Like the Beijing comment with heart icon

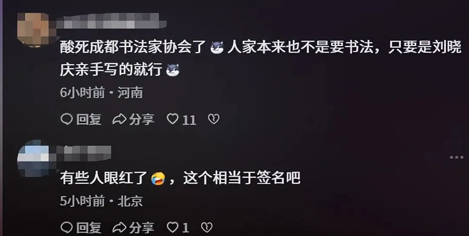click(x=172, y=227)
